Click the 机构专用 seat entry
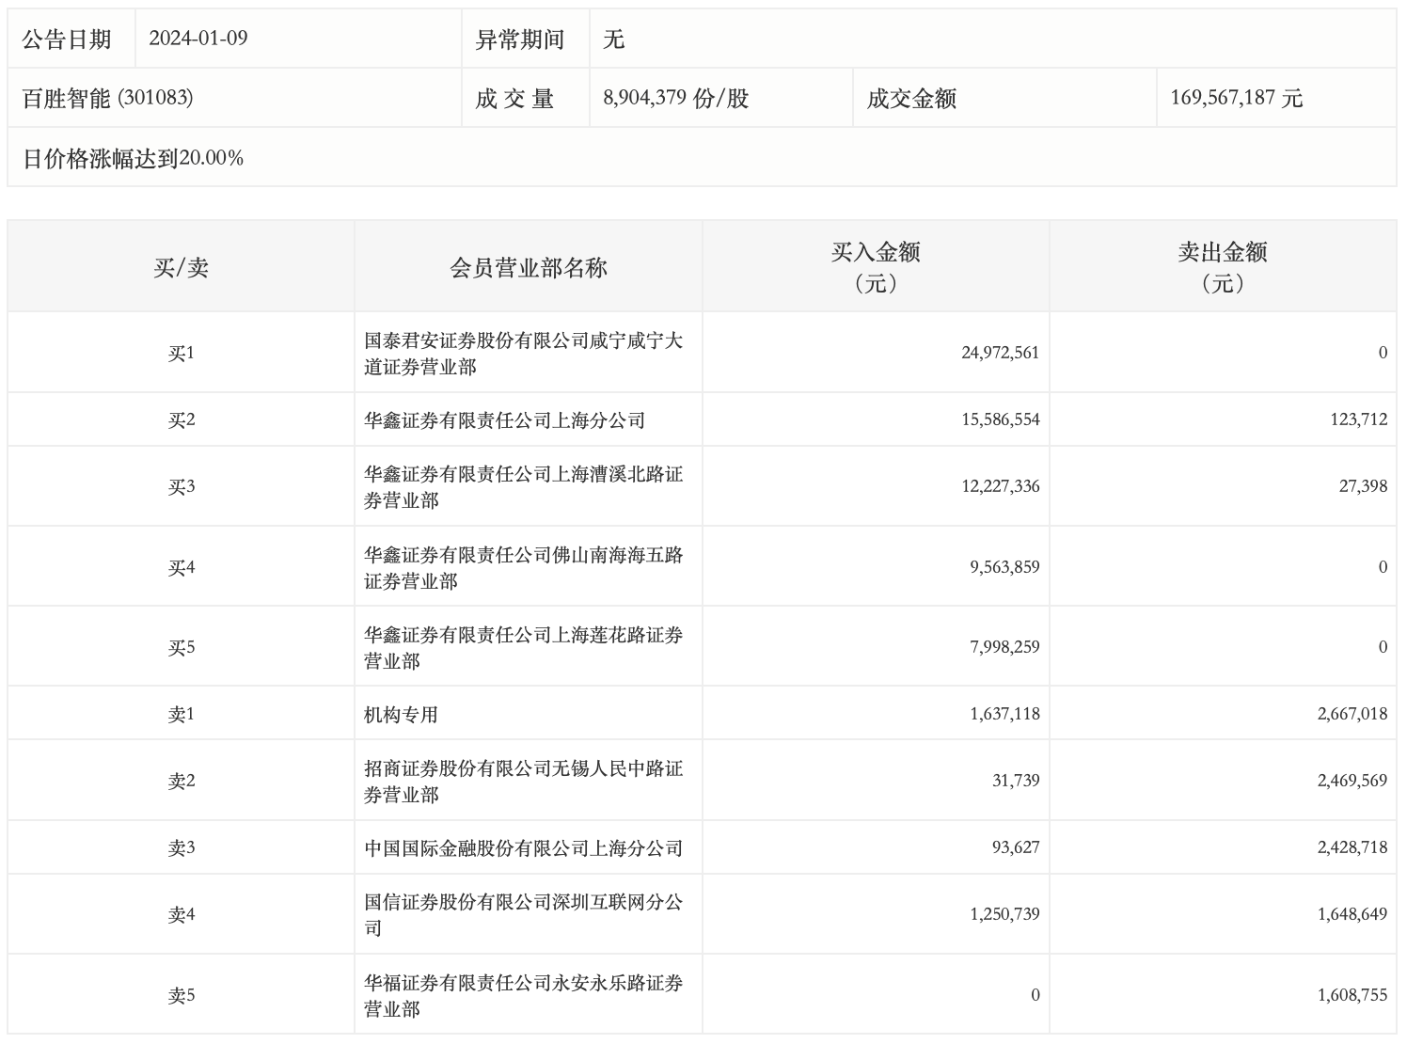Screen dimensions: 1407x1044 [x=402, y=715]
